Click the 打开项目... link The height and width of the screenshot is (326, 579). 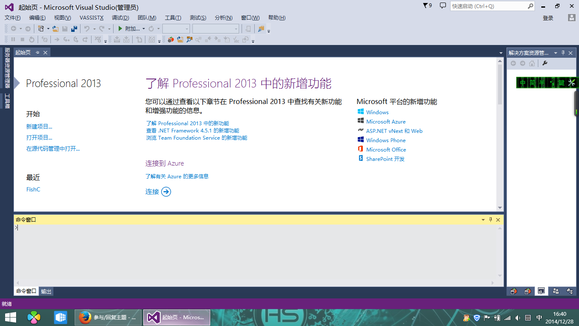click(x=39, y=138)
